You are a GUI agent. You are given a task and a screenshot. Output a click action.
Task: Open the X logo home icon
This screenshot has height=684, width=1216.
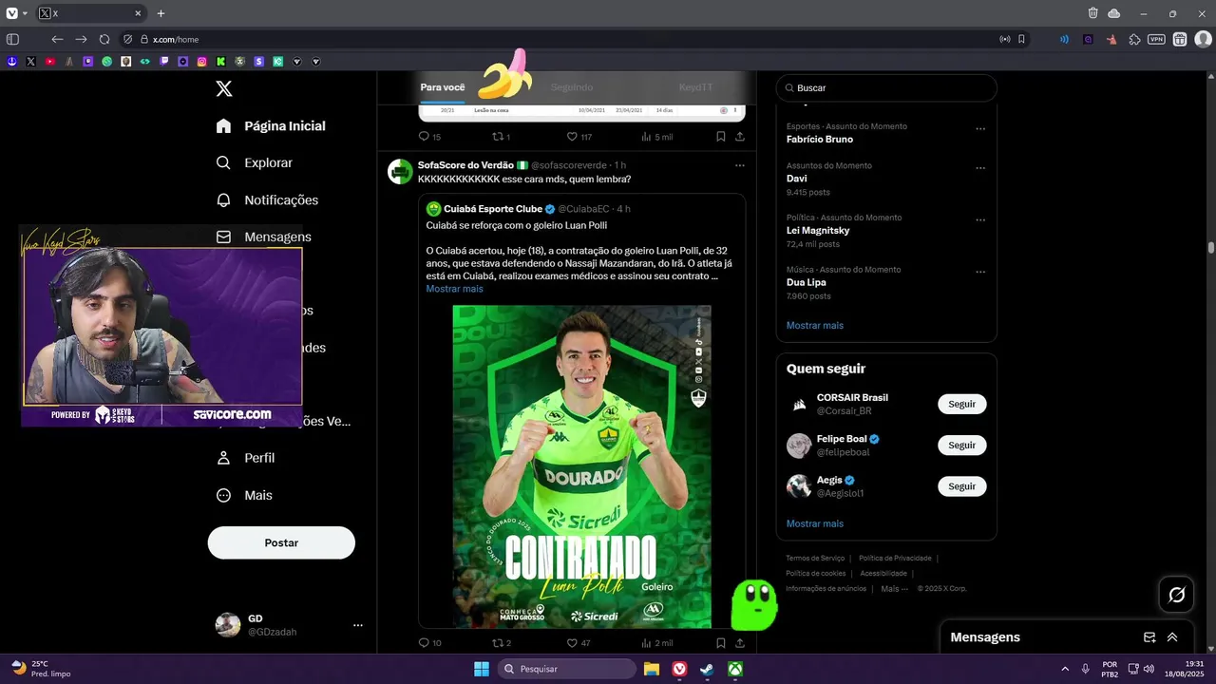(x=223, y=88)
